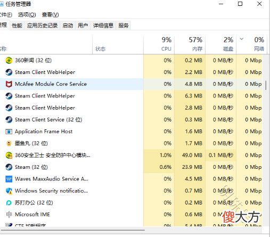Screen dimensions: 270x237
Task: Click the Steam WebHelper icon with 2.2 MB
Action: pos(9,72)
